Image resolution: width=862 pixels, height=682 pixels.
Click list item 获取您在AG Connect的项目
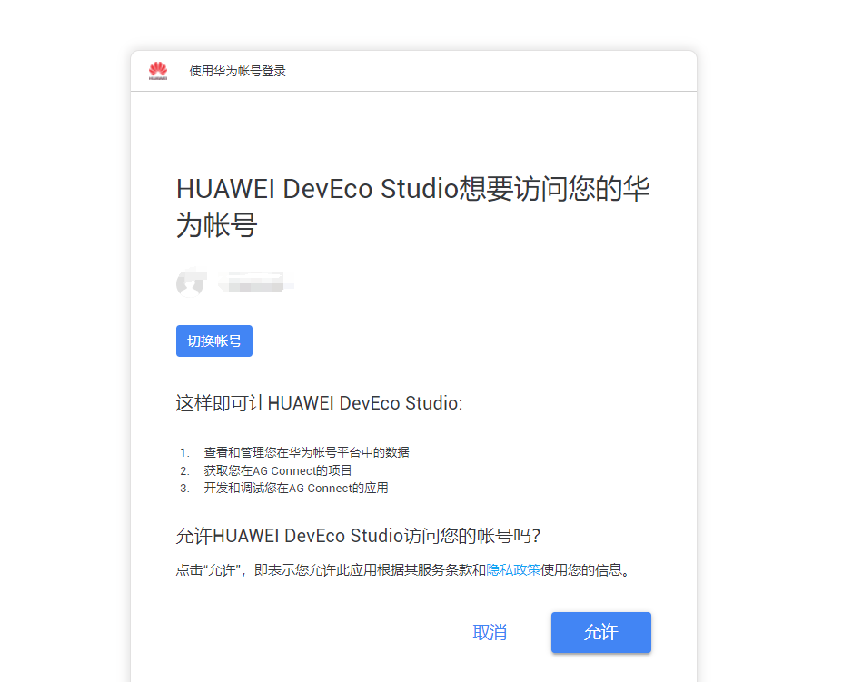(x=278, y=470)
